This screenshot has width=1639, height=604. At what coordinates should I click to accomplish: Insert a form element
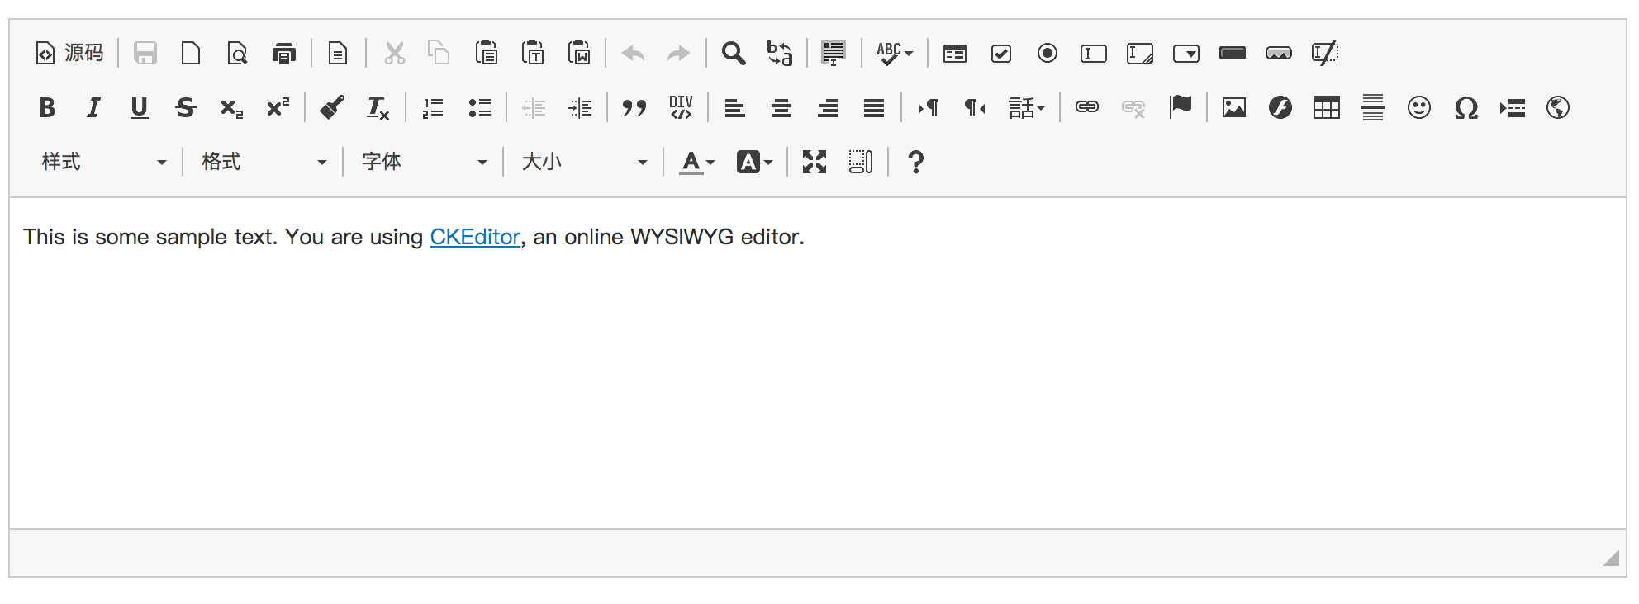pyautogui.click(x=955, y=54)
